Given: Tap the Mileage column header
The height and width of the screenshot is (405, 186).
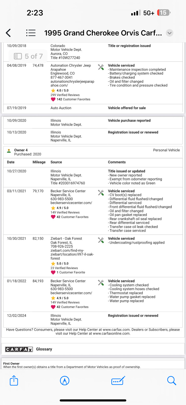Looking at the screenshot, I should [39, 162].
